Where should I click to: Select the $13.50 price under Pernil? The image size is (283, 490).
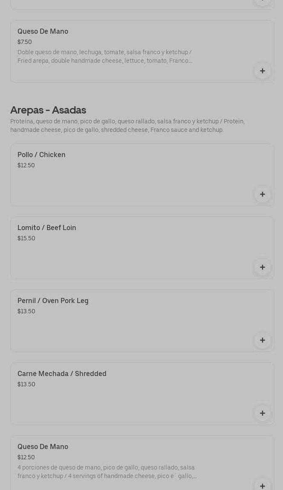(x=26, y=312)
